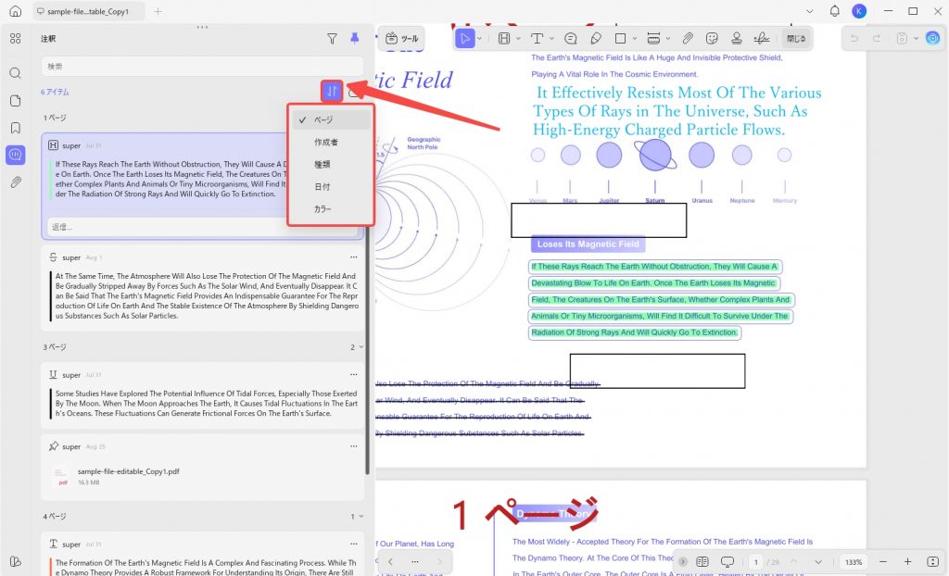Open the ツール button
Image resolution: width=949 pixels, height=576 pixels.
pos(402,39)
